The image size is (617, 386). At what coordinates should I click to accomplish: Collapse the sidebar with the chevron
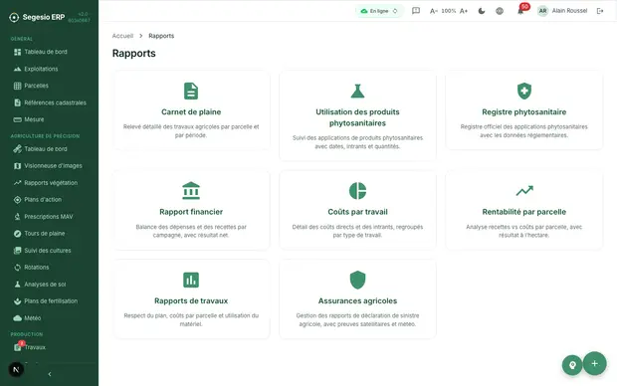(x=50, y=374)
